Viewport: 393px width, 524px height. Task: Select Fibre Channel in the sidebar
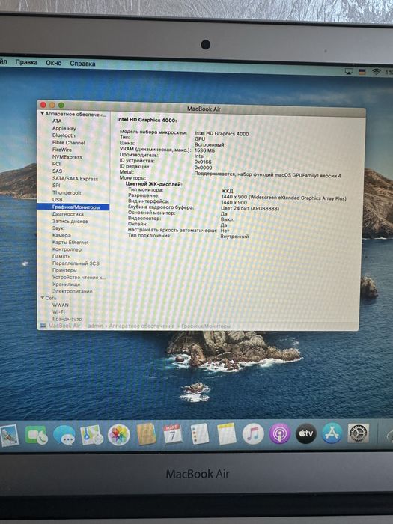[69, 142]
